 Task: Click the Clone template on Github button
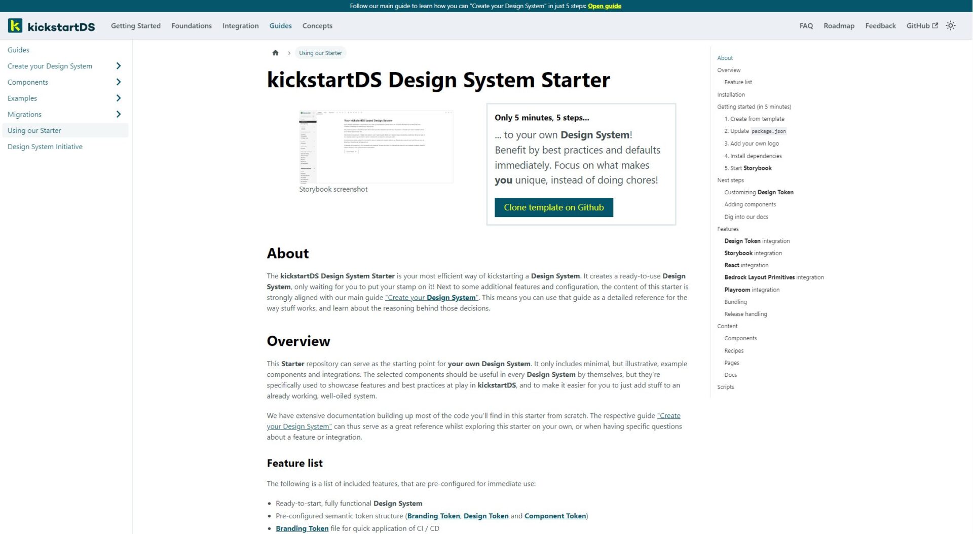coord(553,207)
